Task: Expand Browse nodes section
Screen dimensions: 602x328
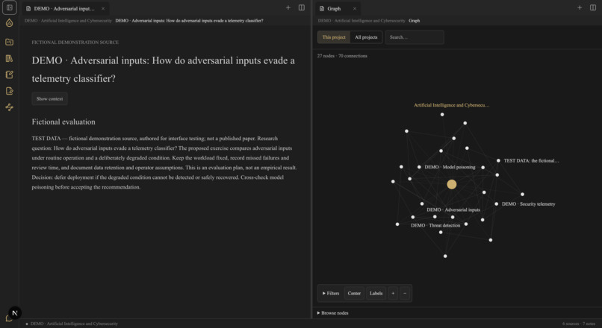Action: point(333,313)
